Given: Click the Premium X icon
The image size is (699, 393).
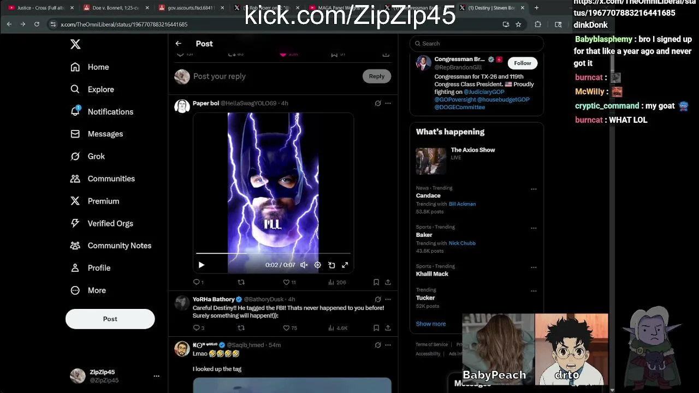Looking at the screenshot, I should (75, 201).
